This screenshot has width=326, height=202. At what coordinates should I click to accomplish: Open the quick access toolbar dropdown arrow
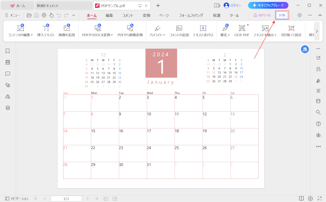[74, 15]
